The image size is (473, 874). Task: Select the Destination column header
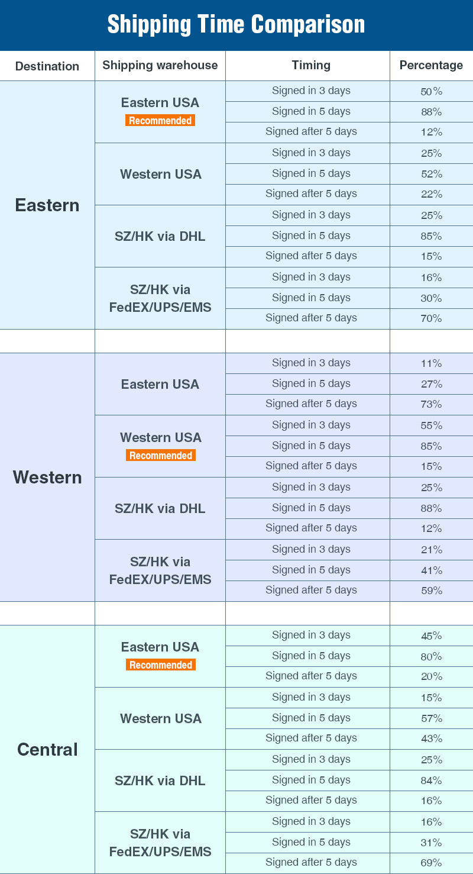(x=47, y=66)
